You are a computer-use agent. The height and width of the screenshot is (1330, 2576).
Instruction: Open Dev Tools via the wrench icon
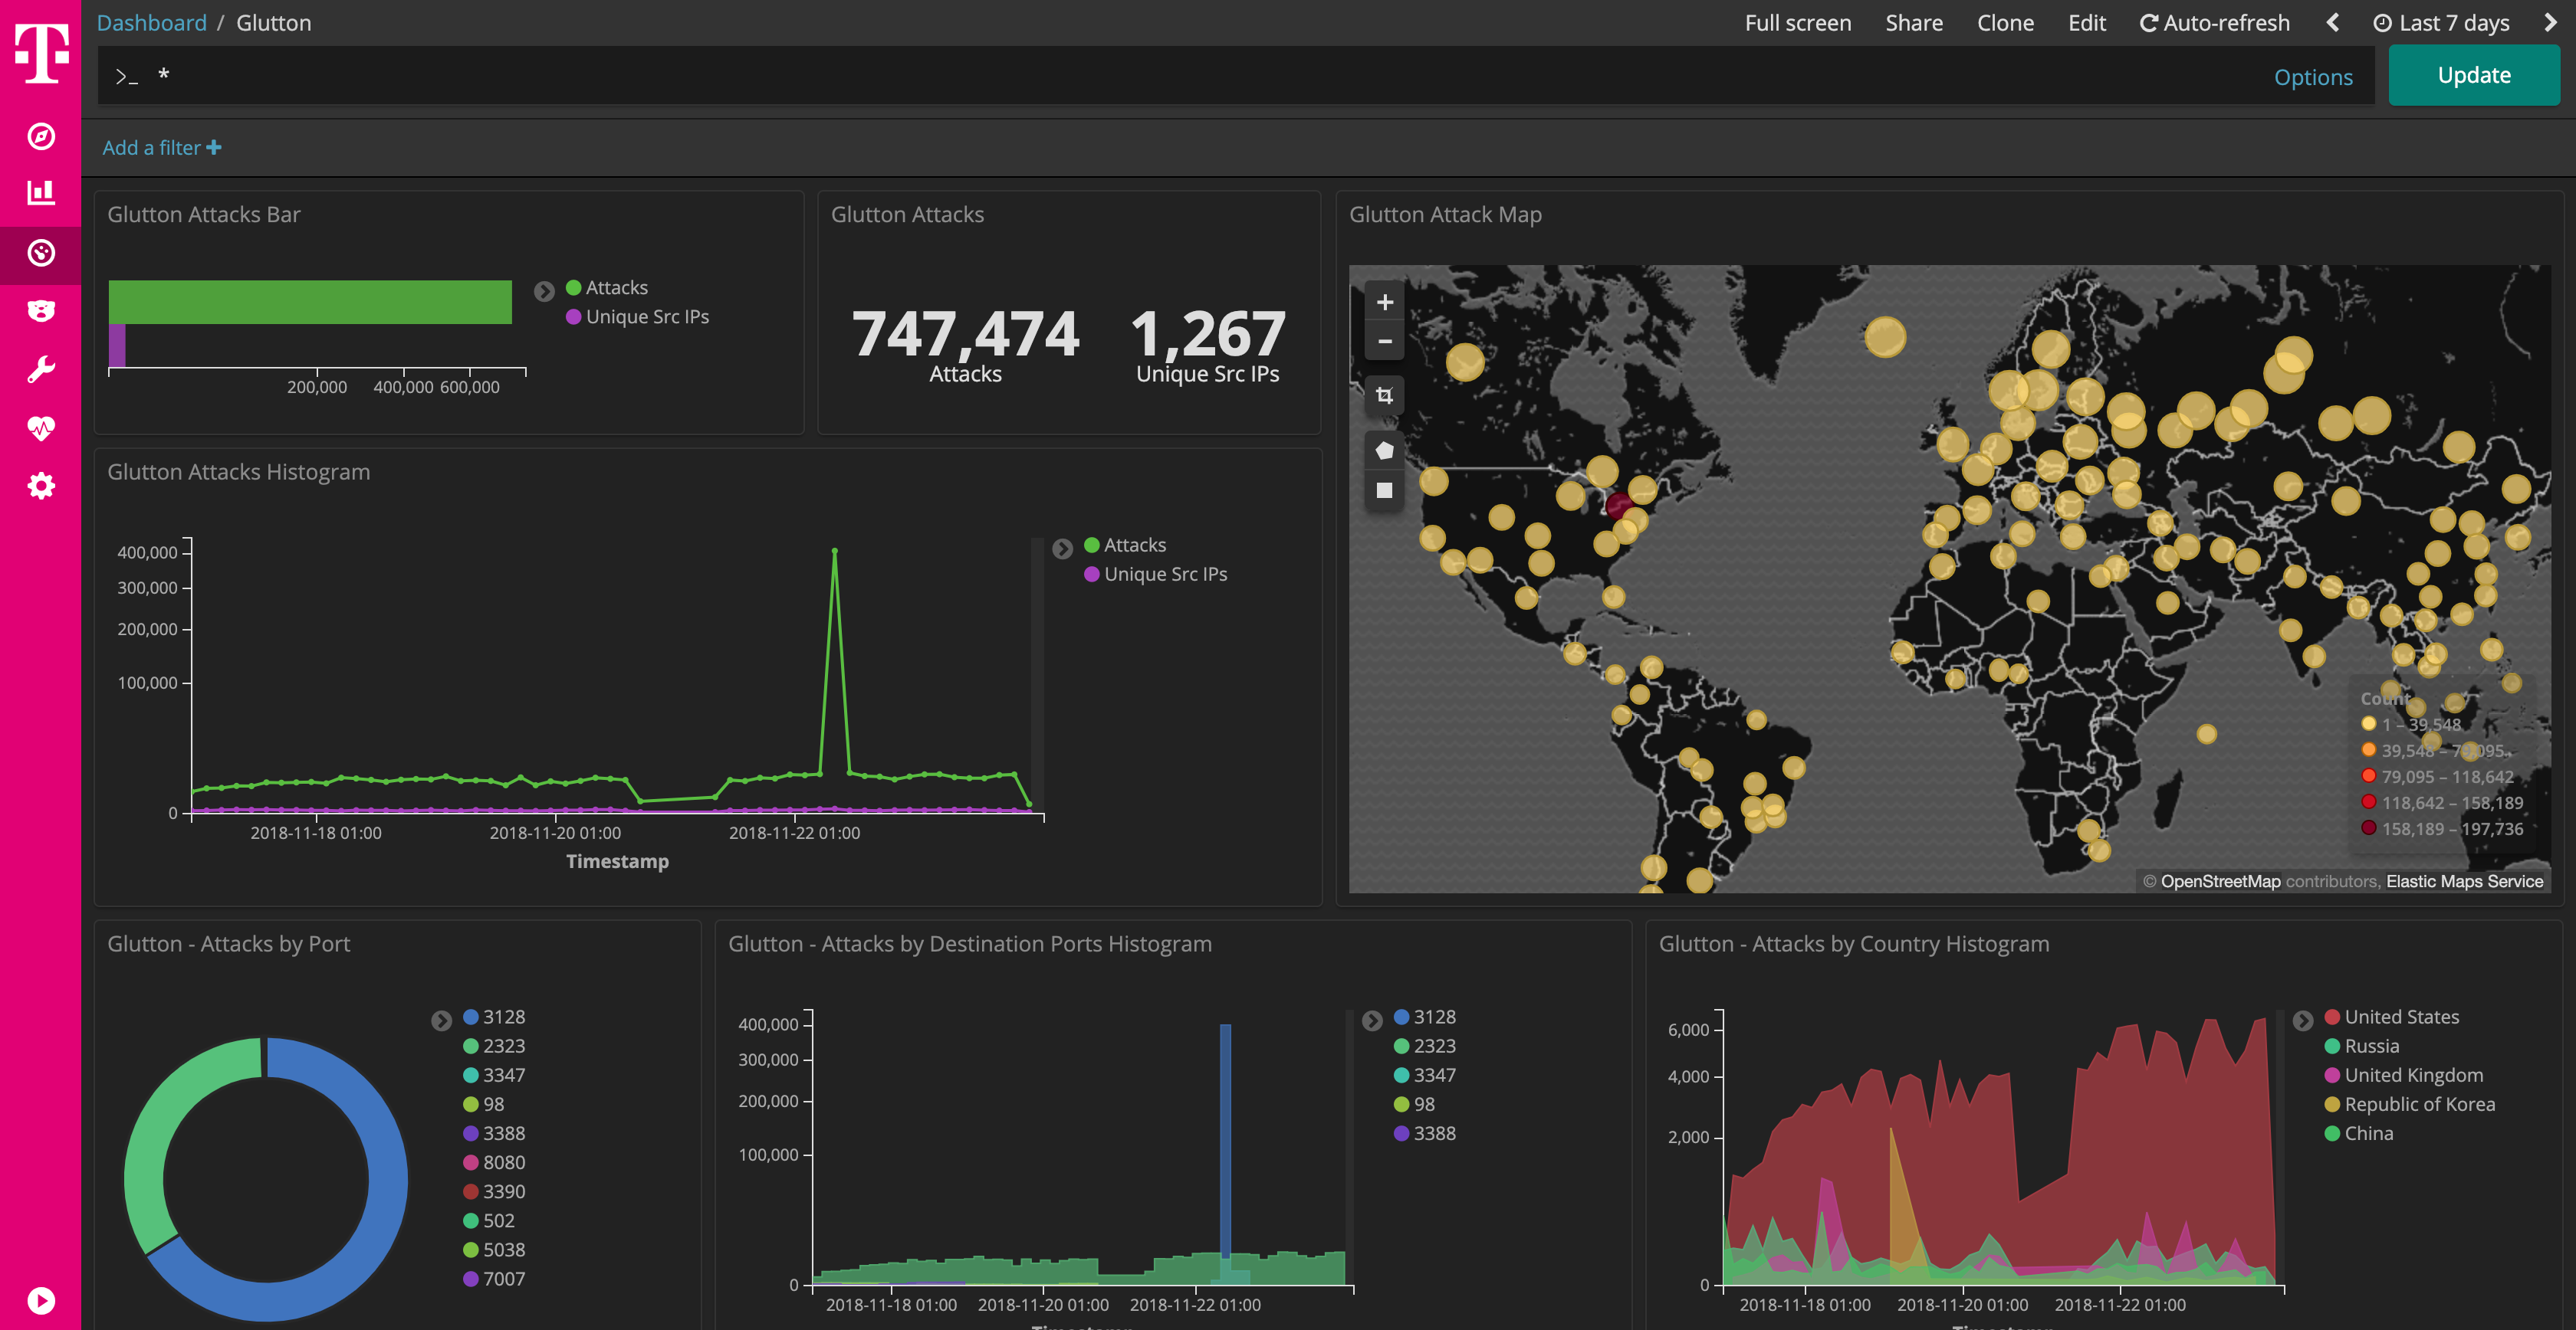point(40,369)
